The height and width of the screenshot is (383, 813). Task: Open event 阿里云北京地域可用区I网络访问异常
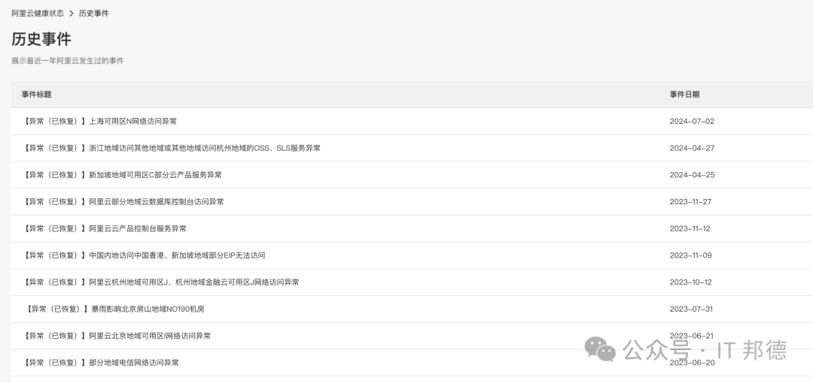[x=116, y=336]
